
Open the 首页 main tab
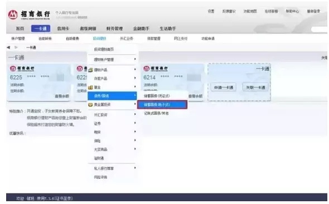pos(20,28)
